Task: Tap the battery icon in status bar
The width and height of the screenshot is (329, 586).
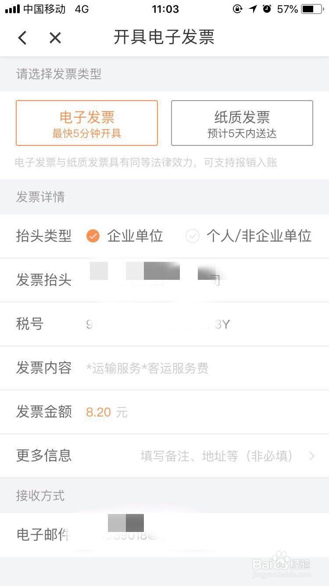Action: pos(312,9)
